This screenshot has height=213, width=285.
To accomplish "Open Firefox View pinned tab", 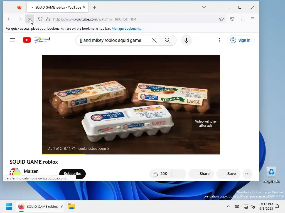I will tap(19, 7).
